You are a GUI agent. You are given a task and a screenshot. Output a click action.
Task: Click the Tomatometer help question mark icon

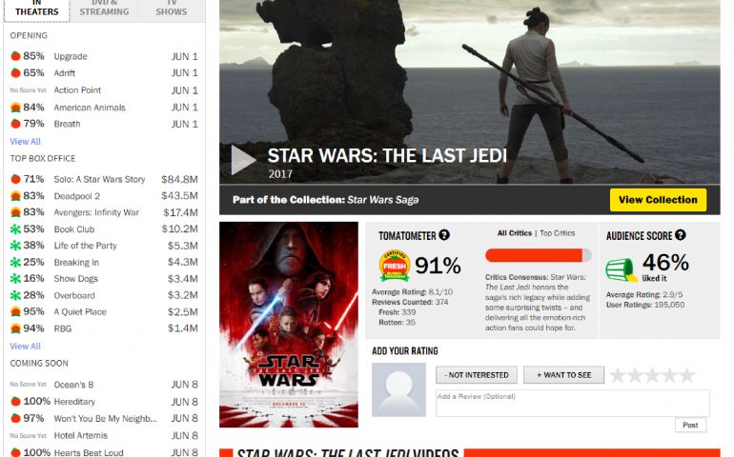point(444,235)
